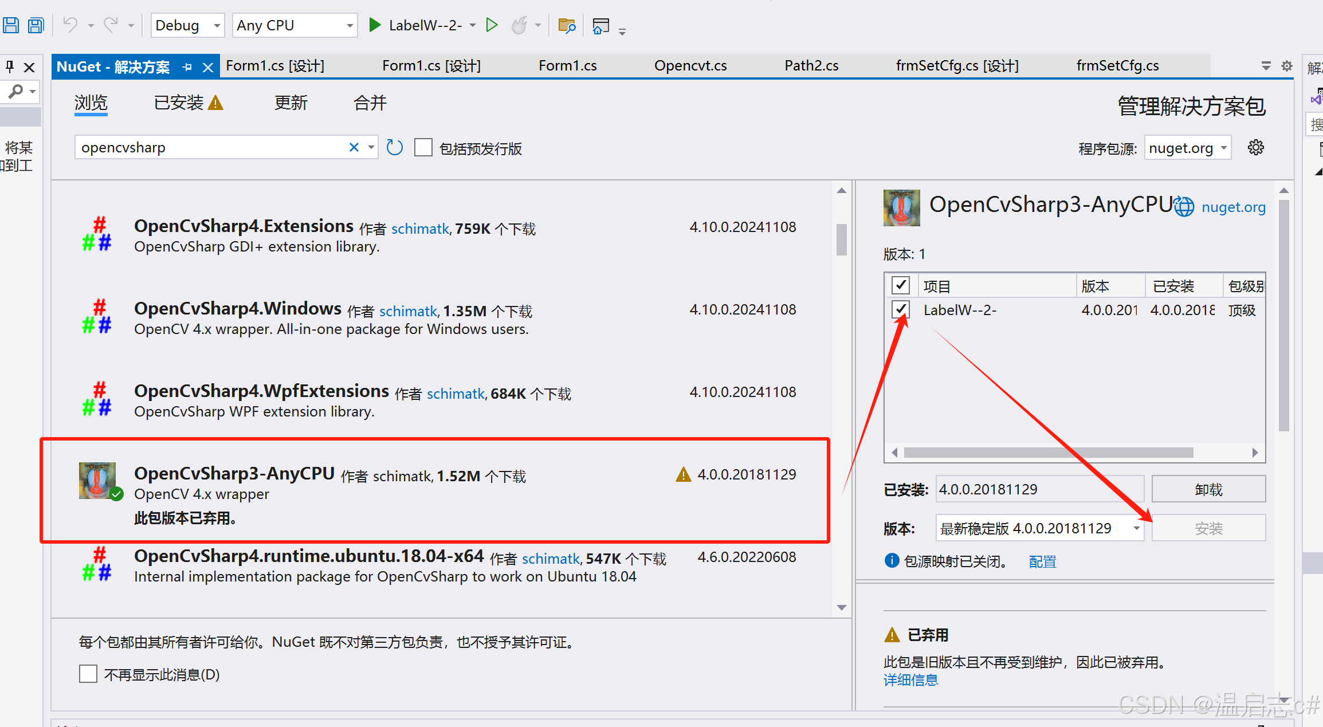Click the refresh icon next to the search box
Image resolution: width=1323 pixels, height=727 pixels.
[x=394, y=147]
